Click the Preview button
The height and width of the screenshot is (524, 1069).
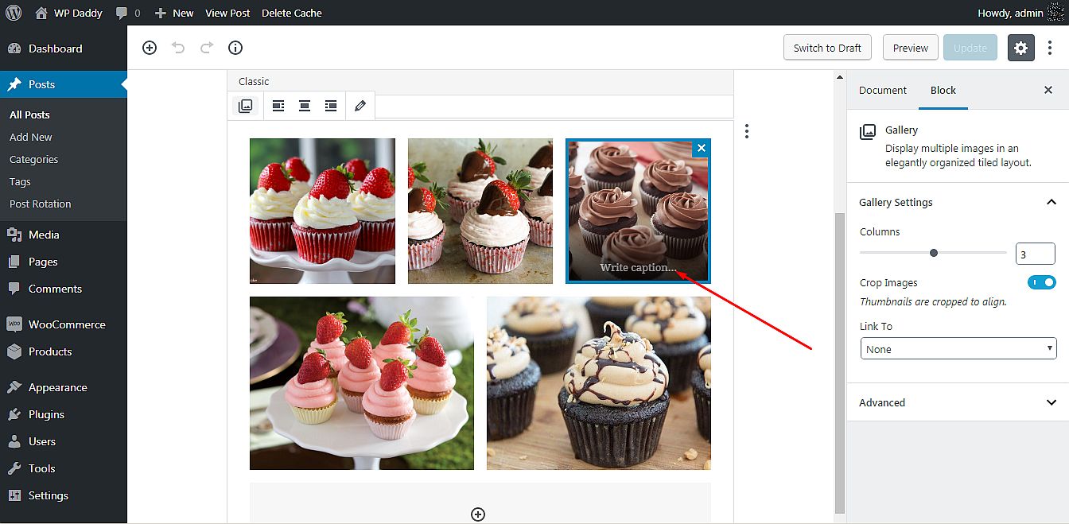point(911,48)
